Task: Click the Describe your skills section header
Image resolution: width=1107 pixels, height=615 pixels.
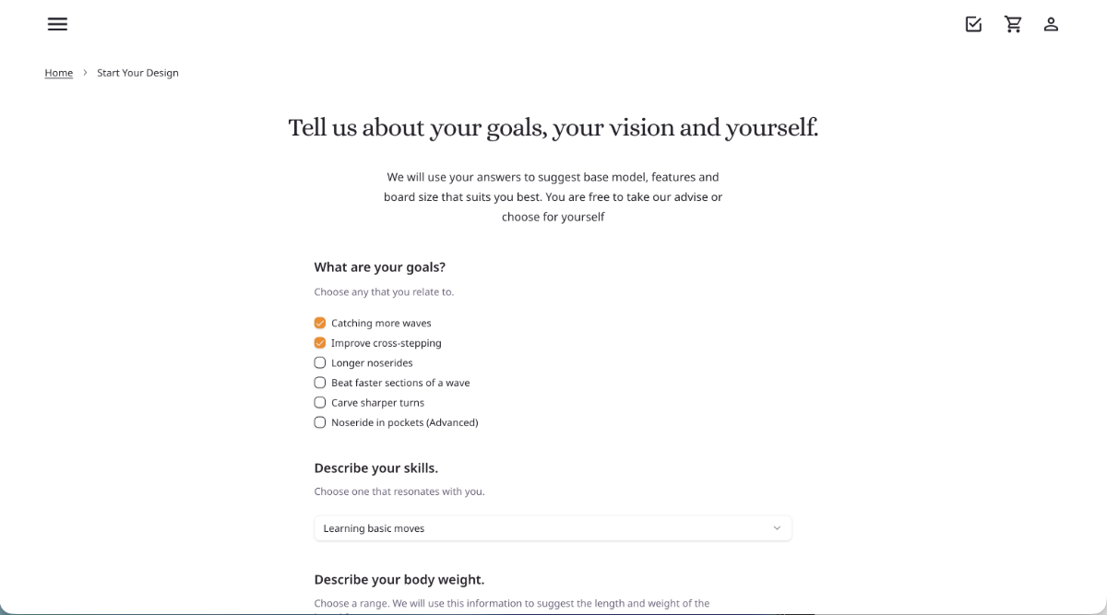Action: click(x=376, y=467)
